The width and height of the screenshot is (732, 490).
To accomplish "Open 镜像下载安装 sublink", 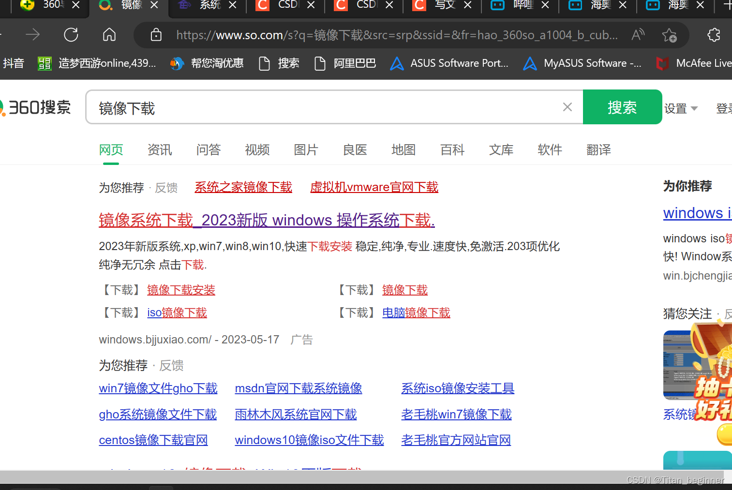I will pos(181,290).
